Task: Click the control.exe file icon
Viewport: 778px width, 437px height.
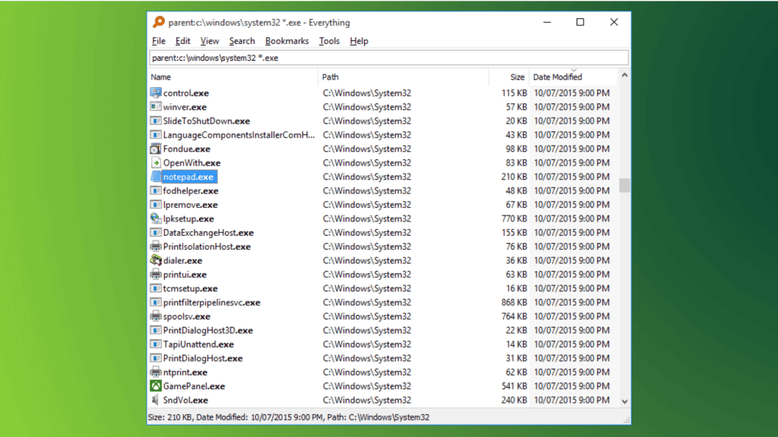Action: coord(156,93)
